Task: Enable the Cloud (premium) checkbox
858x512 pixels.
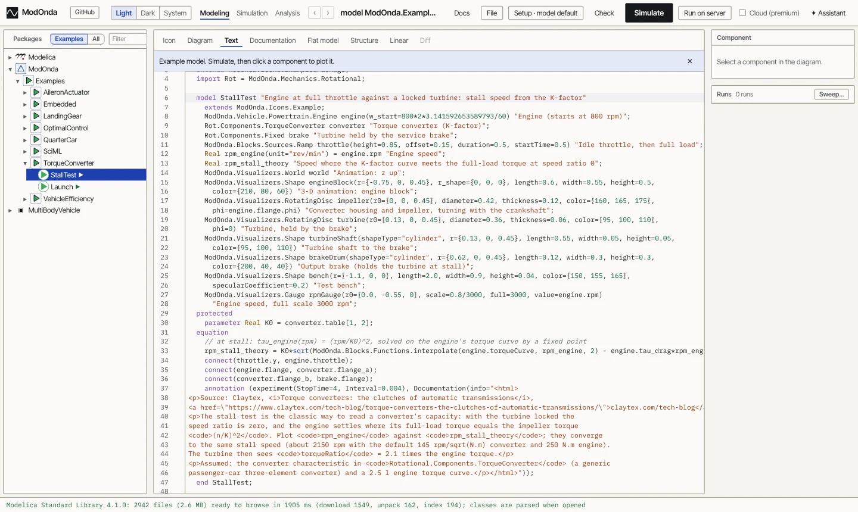Action: (742, 13)
